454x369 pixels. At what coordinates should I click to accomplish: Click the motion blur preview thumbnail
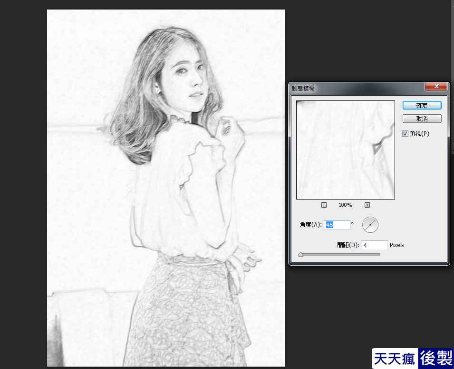click(x=346, y=150)
